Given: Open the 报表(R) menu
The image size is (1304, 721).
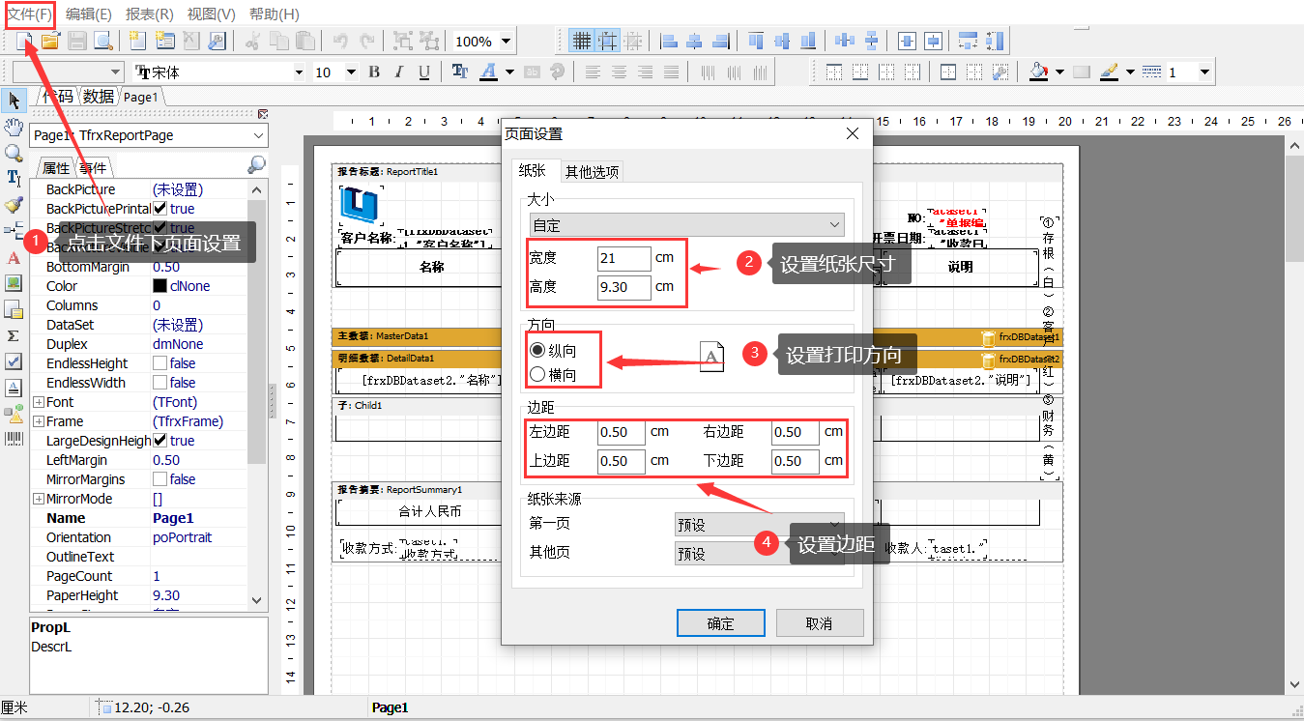Looking at the screenshot, I should (x=150, y=14).
